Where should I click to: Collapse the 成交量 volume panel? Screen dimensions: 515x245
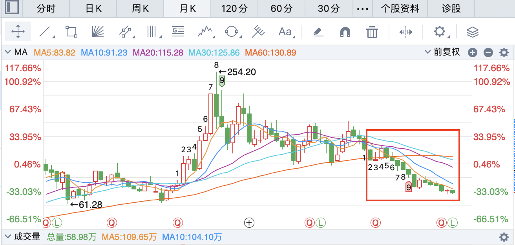8,237
